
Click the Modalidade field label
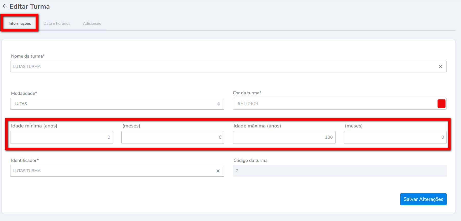point(24,93)
